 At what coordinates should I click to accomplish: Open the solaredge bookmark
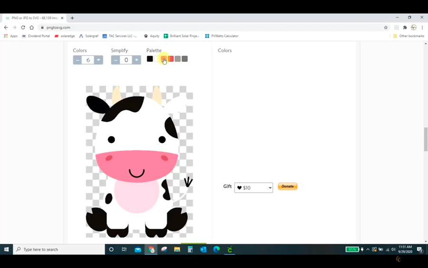(64, 36)
